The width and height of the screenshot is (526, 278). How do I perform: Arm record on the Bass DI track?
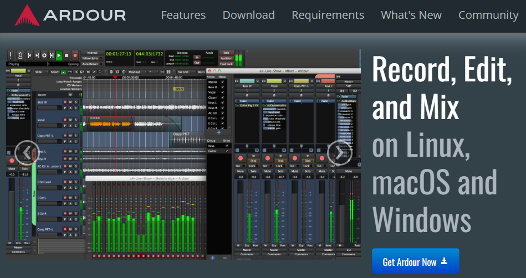[x=65, y=102]
